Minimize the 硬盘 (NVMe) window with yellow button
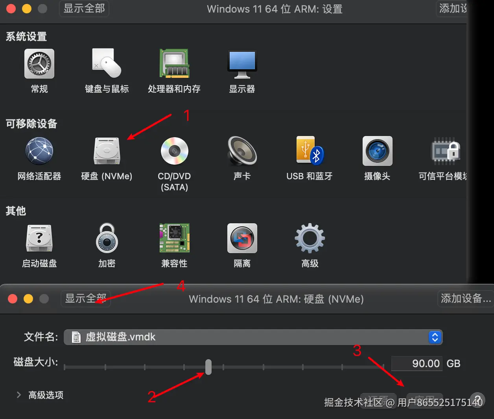Screen dimensions: 494x419 pyautogui.click(x=28, y=299)
